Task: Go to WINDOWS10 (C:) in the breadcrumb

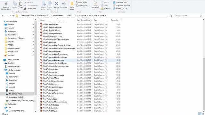Action: 44,16
